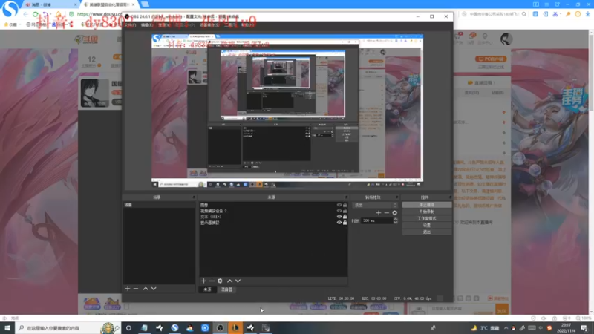Remove the selected source with the minus icon
594x334 pixels.
coord(212,281)
